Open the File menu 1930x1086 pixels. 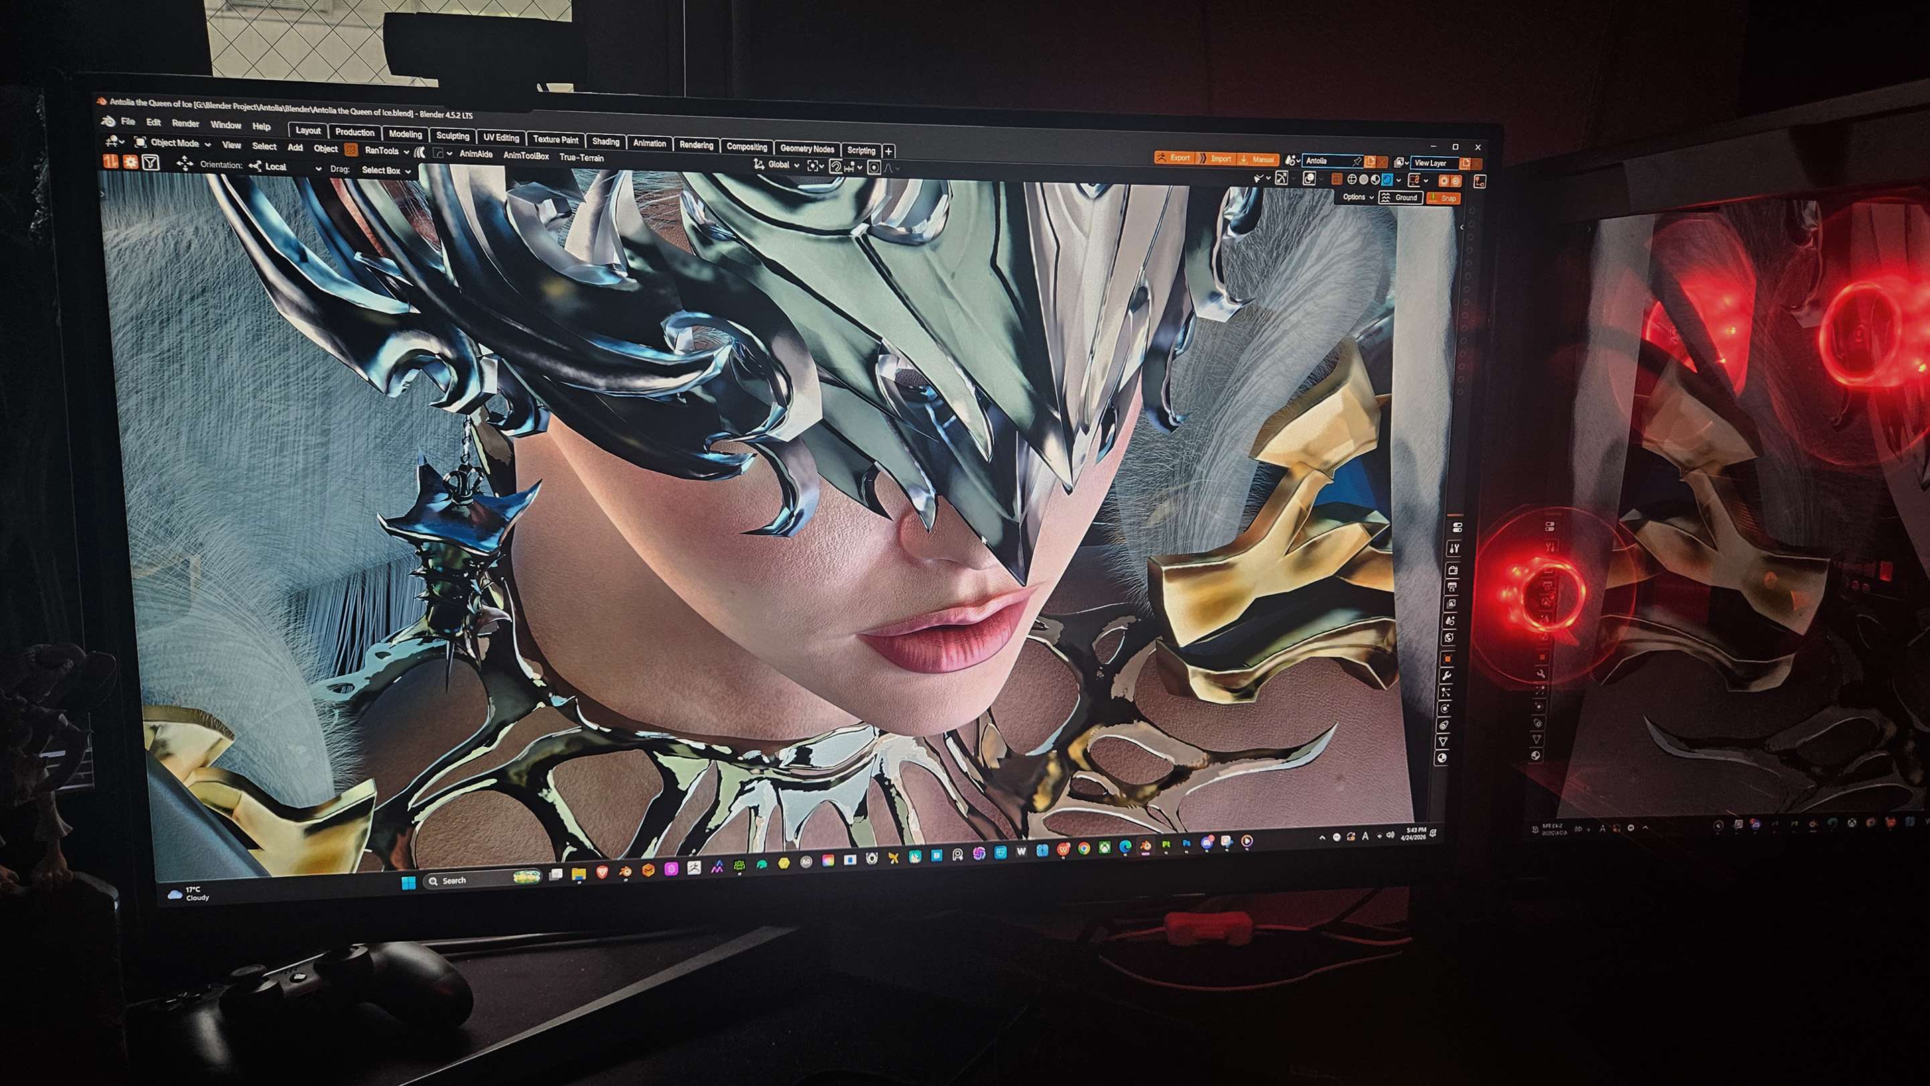(128, 121)
